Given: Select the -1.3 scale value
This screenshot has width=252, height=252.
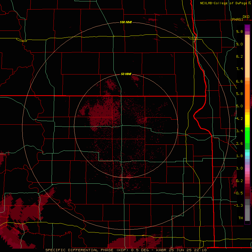Looking at the screenshot, I should 238,206.
